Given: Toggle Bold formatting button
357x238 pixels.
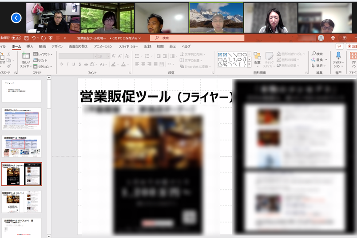Looking at the screenshot, I should pos(61,64).
